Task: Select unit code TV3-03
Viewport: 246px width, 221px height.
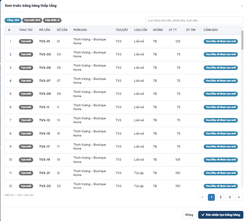Action: tap(45, 54)
